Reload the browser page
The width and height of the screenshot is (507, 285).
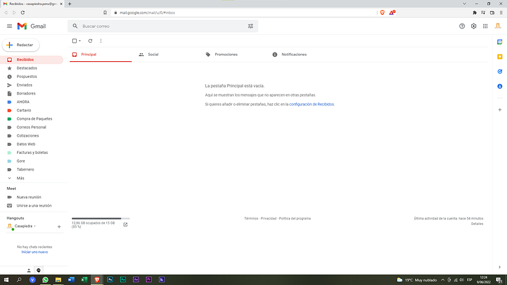pos(23,12)
